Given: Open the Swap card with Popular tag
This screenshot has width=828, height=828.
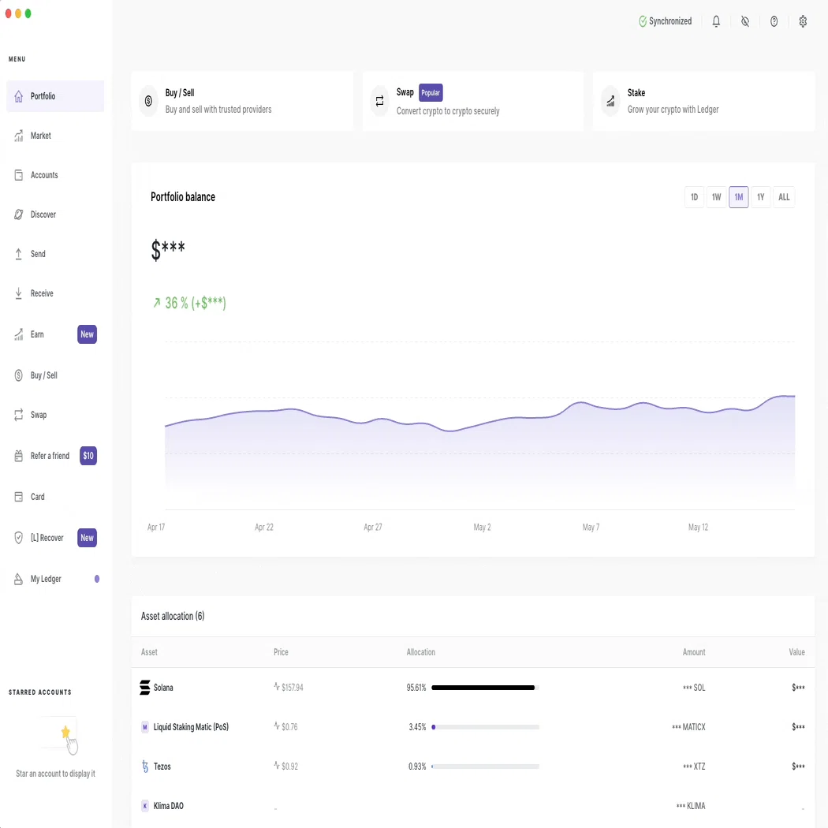Looking at the screenshot, I should (x=473, y=101).
